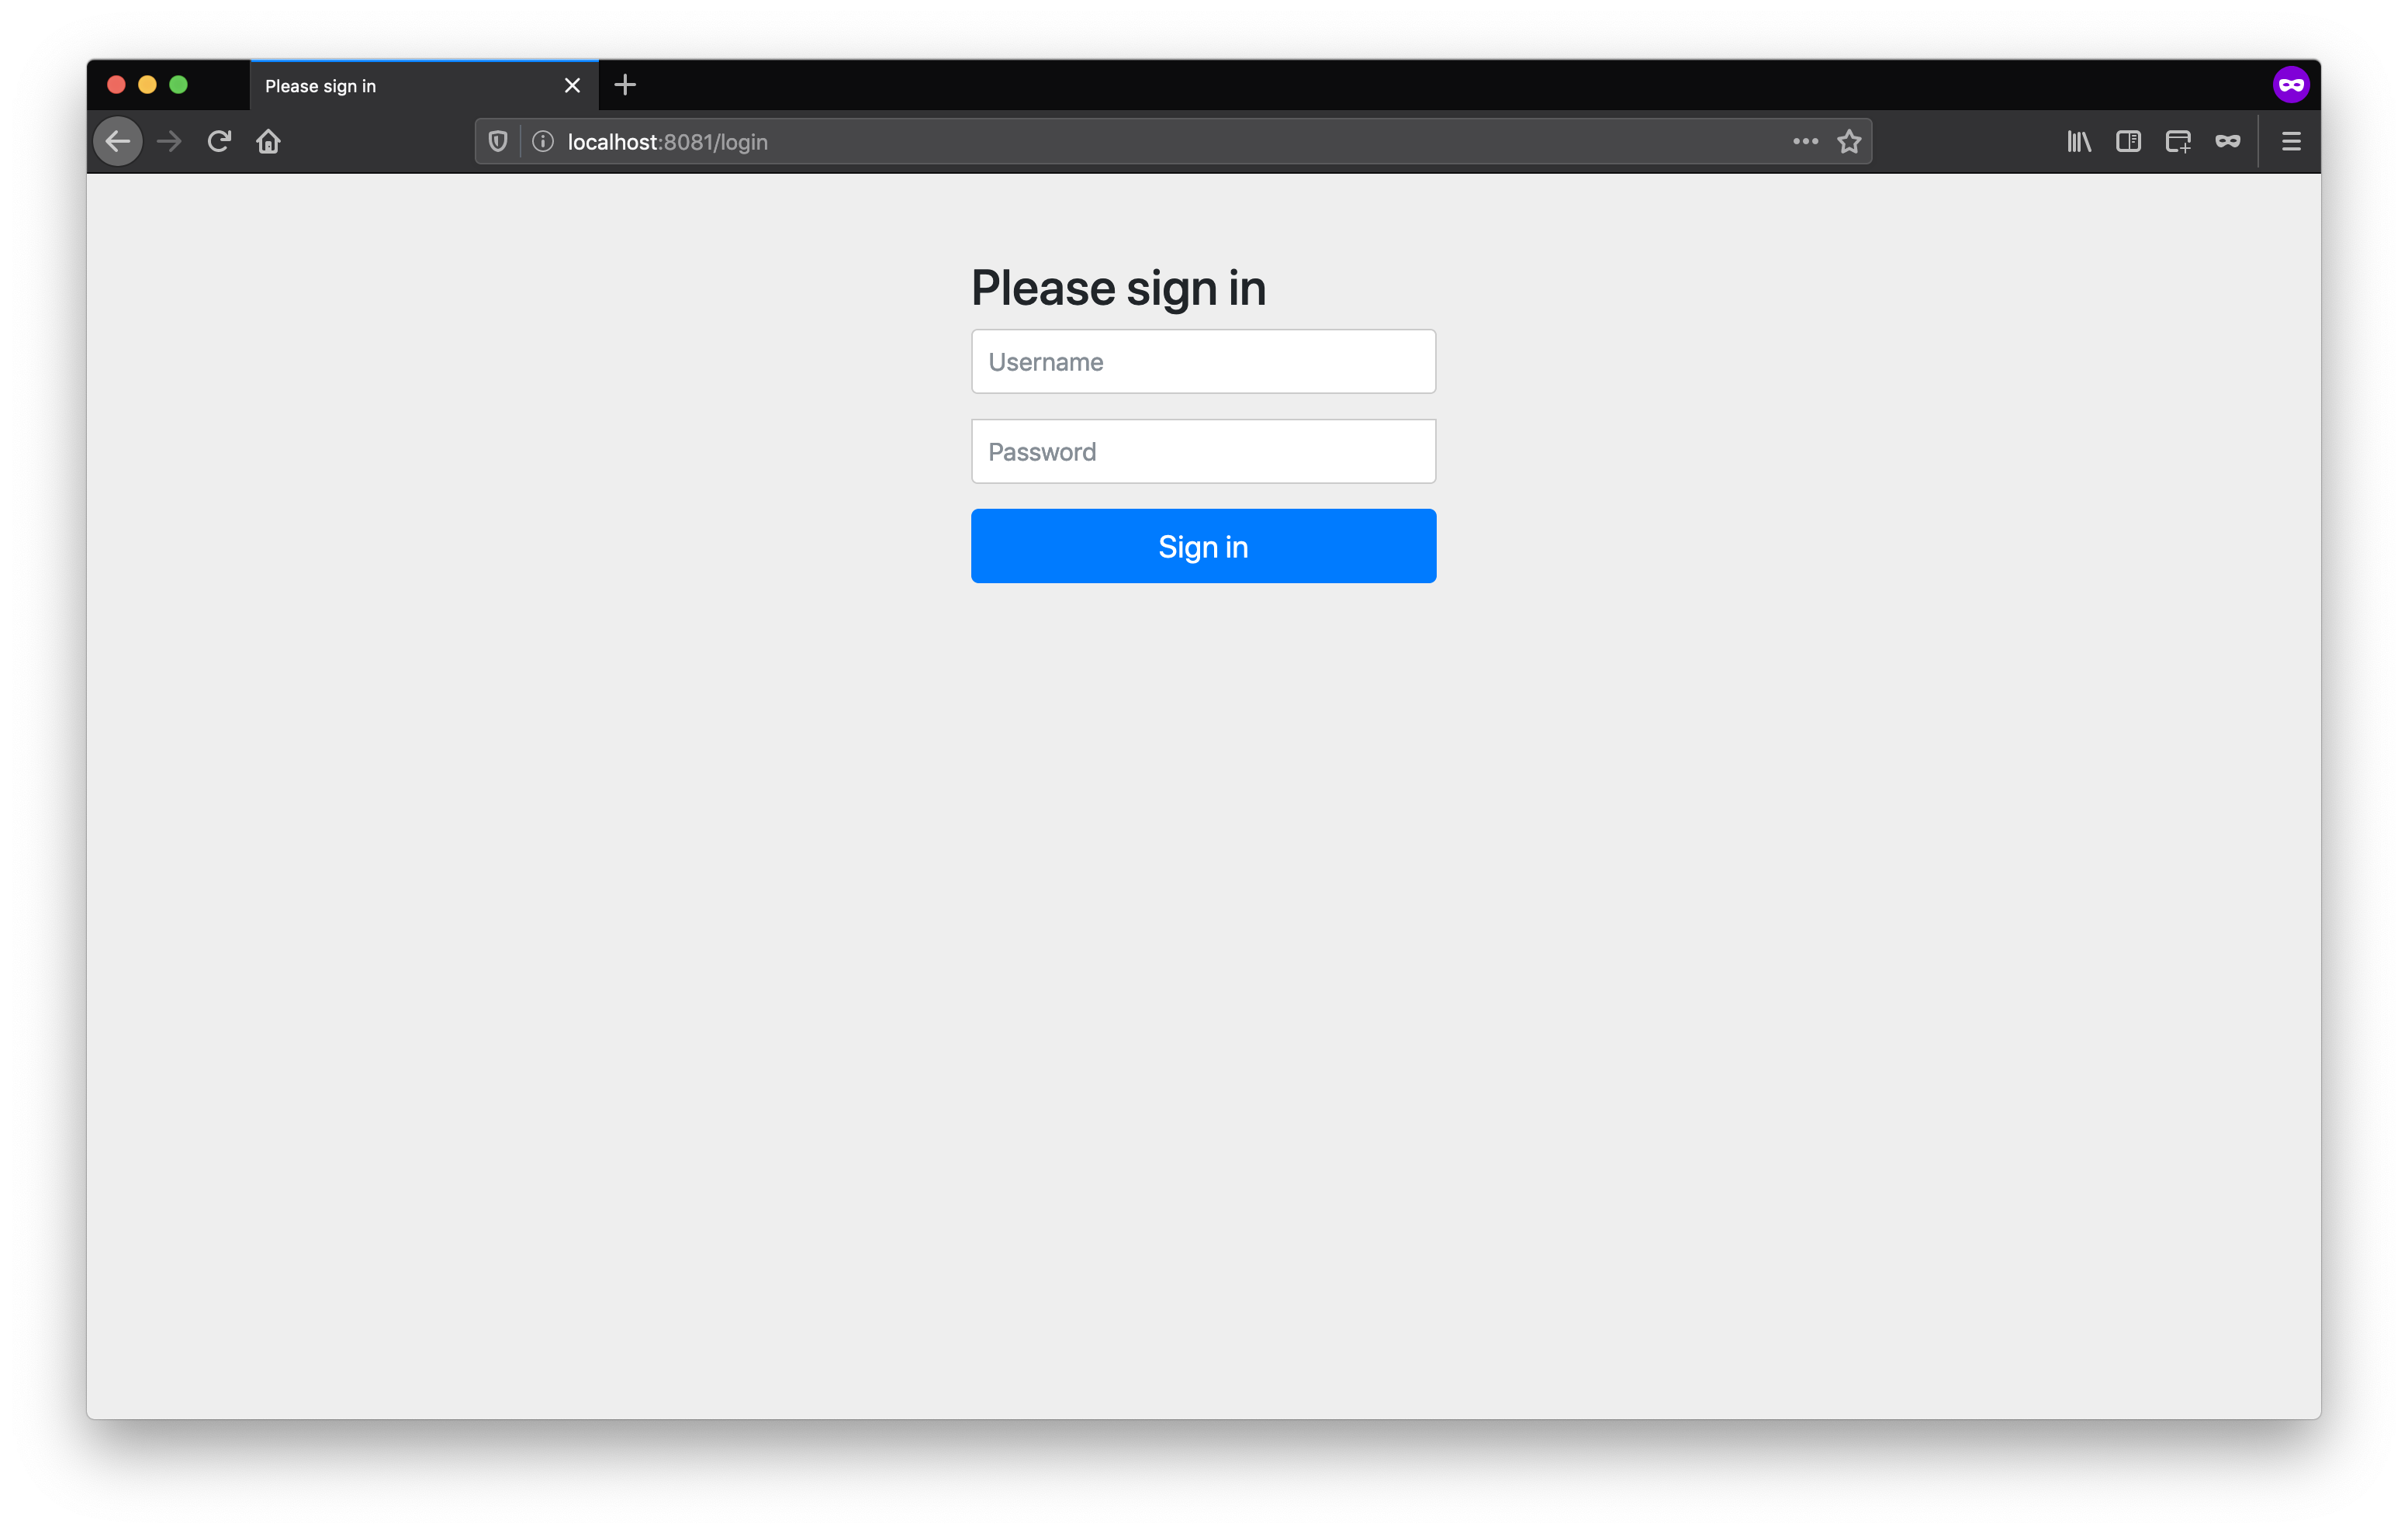Click the Password input field
This screenshot has width=2408, height=1534.
click(1204, 451)
